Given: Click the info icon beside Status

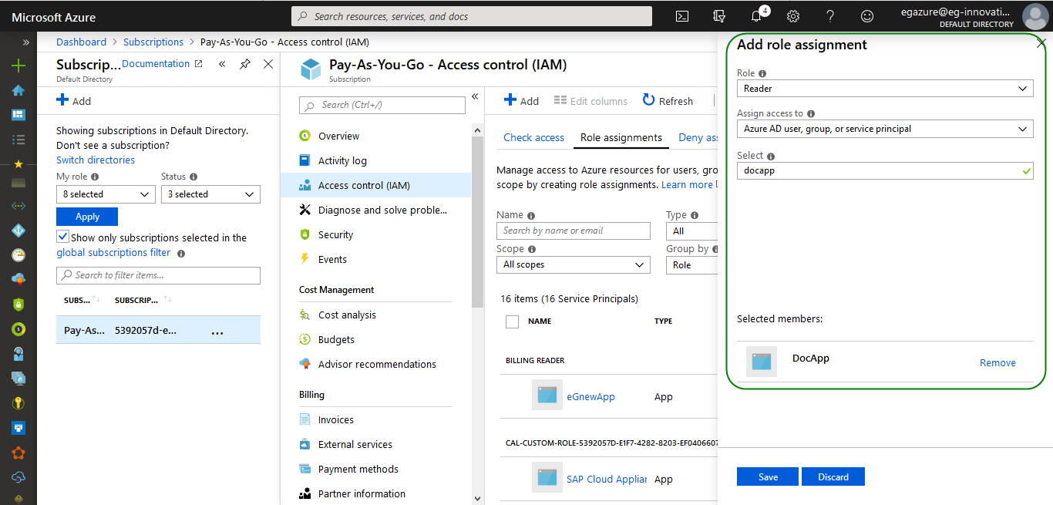Looking at the screenshot, I should pyautogui.click(x=193, y=177).
